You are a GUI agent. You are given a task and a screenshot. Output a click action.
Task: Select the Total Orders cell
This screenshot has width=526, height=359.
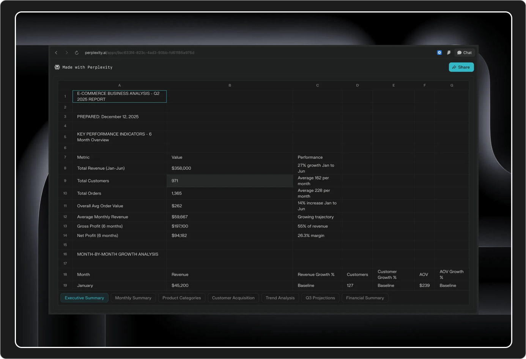coord(120,193)
